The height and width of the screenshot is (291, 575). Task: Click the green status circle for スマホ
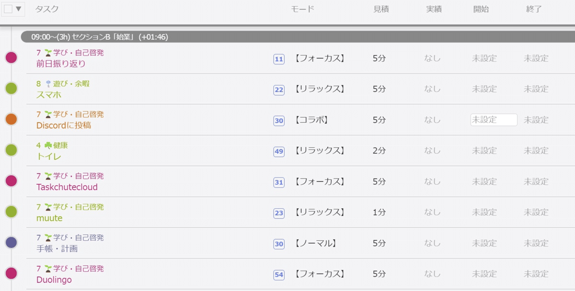pyautogui.click(x=11, y=89)
